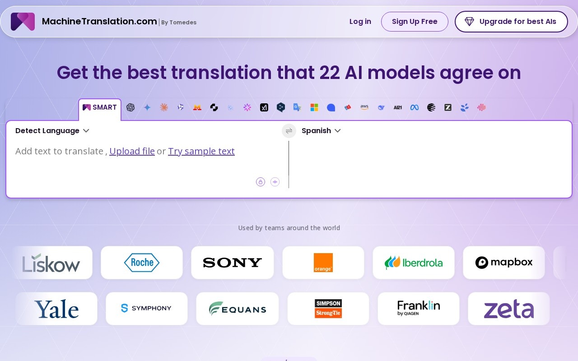
Task: Select the Gemini blue sparkle engine icon
Action: pos(147,107)
